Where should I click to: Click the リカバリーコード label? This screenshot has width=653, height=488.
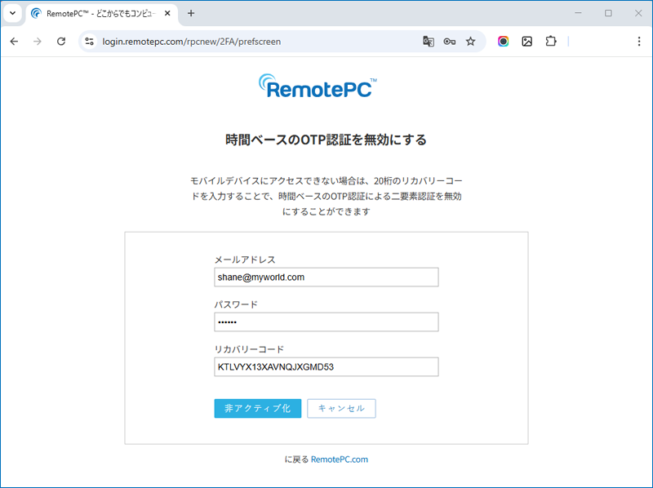click(x=249, y=349)
